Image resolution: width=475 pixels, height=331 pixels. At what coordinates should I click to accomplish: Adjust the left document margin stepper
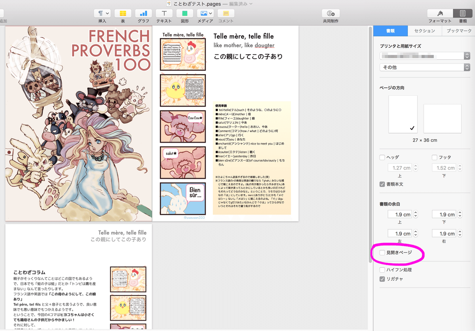tap(415, 233)
